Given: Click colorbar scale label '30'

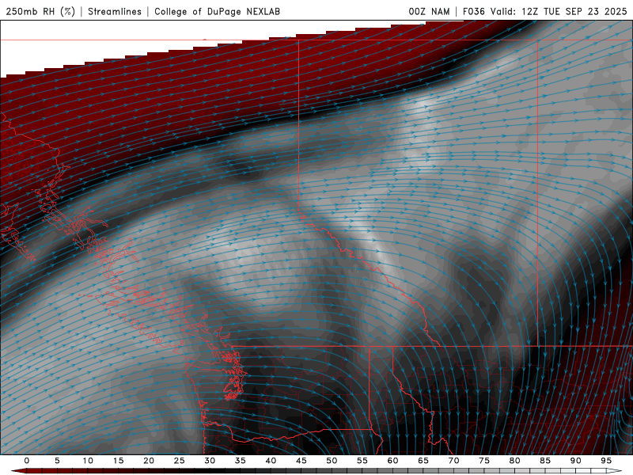Looking at the screenshot, I should 210,461.
